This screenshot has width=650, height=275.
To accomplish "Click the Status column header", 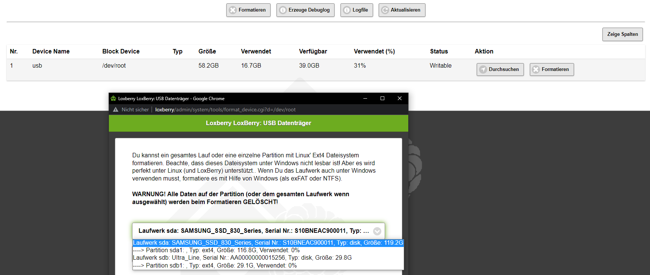I will [439, 52].
